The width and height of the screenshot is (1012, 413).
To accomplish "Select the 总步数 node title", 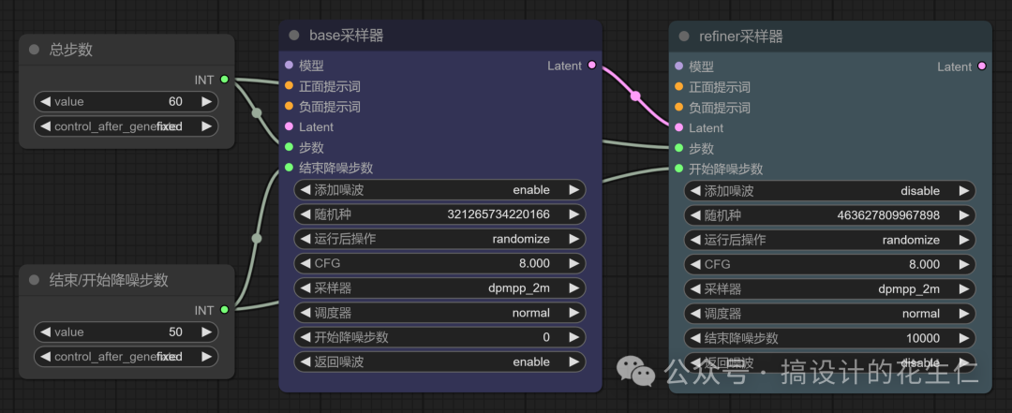I will (71, 51).
